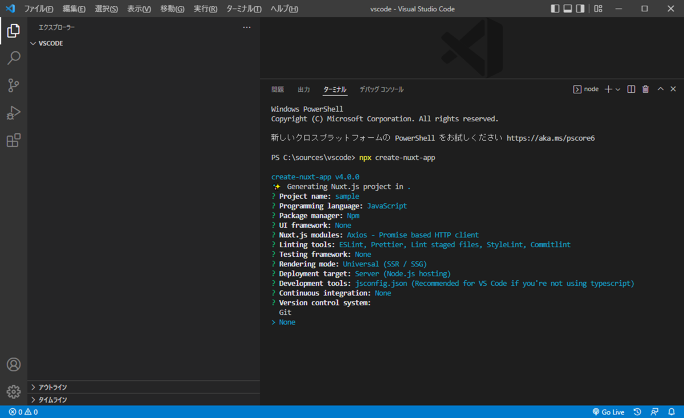This screenshot has height=418, width=684.
Task: Click the エクスプローラー panel title
Action: (x=56, y=27)
